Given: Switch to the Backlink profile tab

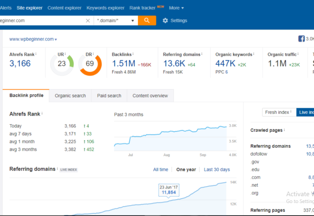Looking at the screenshot, I should 26,96.
